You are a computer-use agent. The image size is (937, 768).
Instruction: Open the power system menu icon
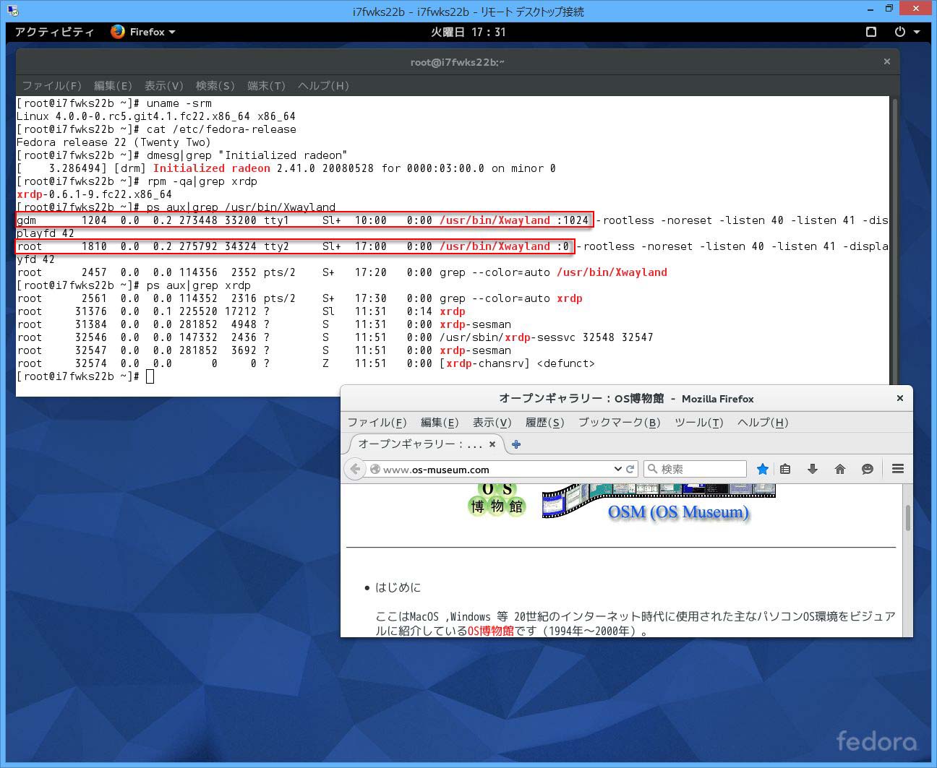click(x=900, y=32)
